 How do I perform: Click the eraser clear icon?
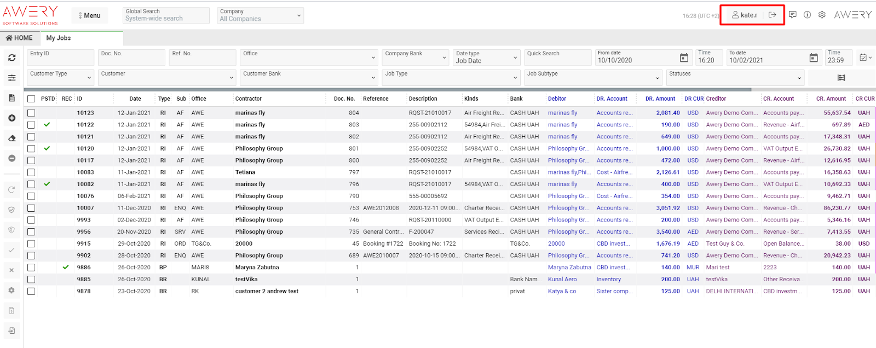point(11,138)
